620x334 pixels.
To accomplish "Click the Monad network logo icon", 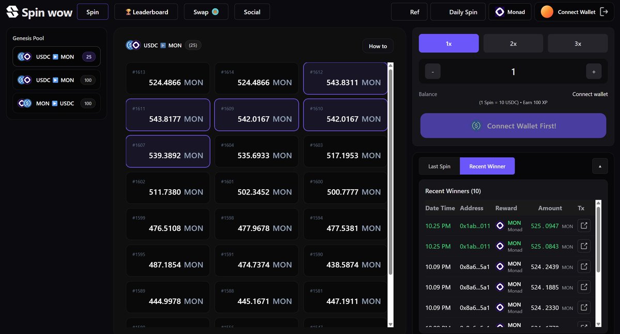I will tap(500, 12).
